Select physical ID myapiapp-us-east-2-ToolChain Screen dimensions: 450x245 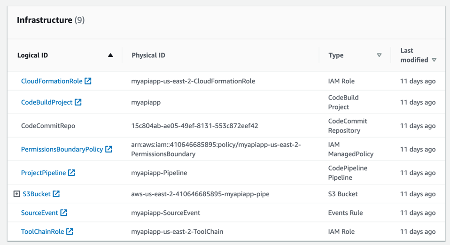click(177, 231)
